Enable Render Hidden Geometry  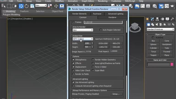[93, 60]
